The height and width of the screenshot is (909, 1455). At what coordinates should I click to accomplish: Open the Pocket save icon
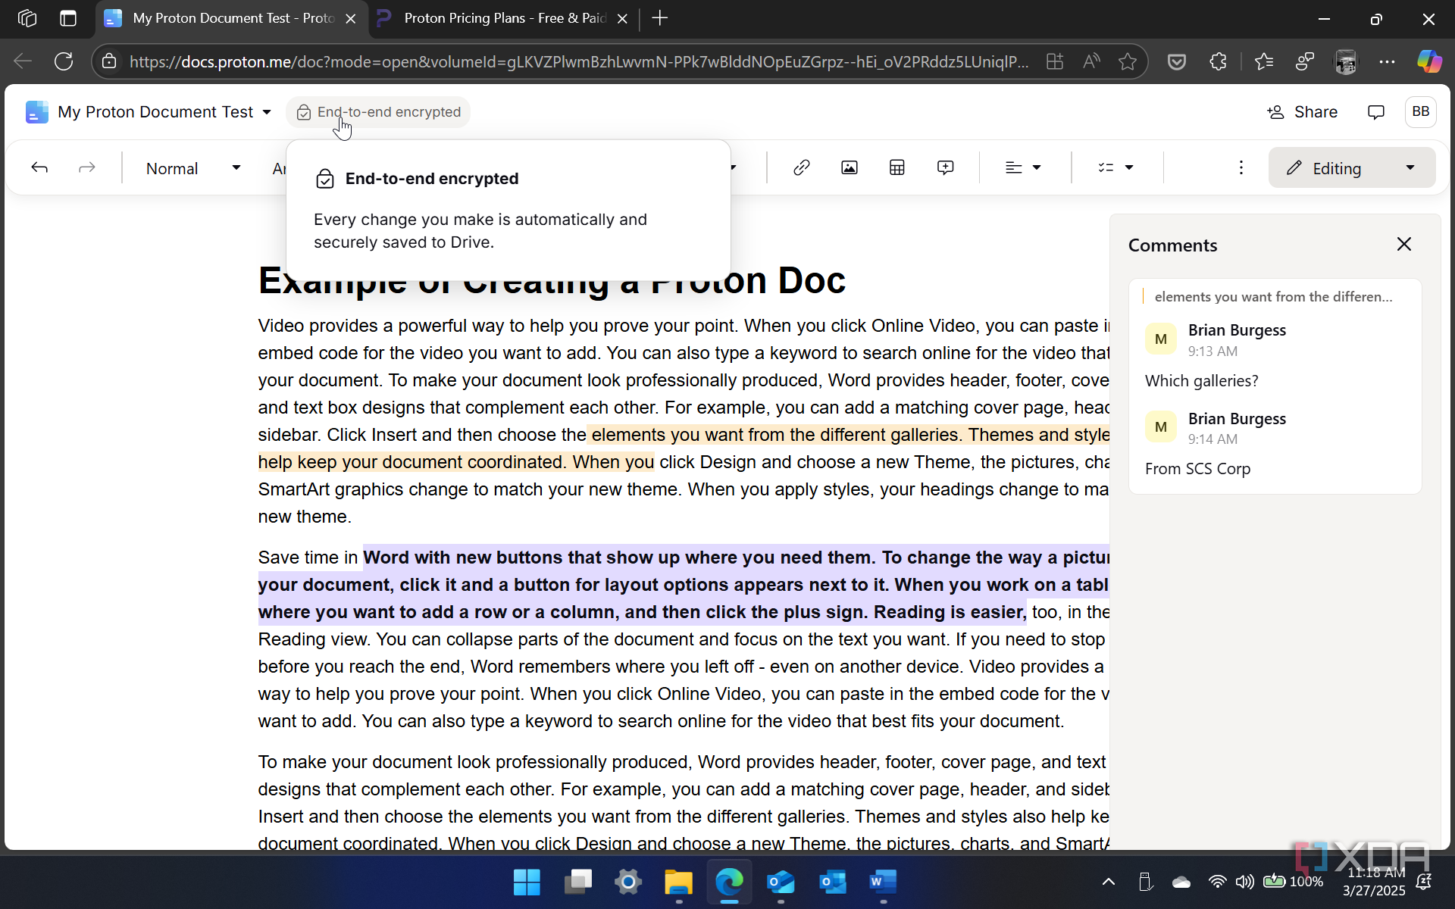pyautogui.click(x=1176, y=61)
